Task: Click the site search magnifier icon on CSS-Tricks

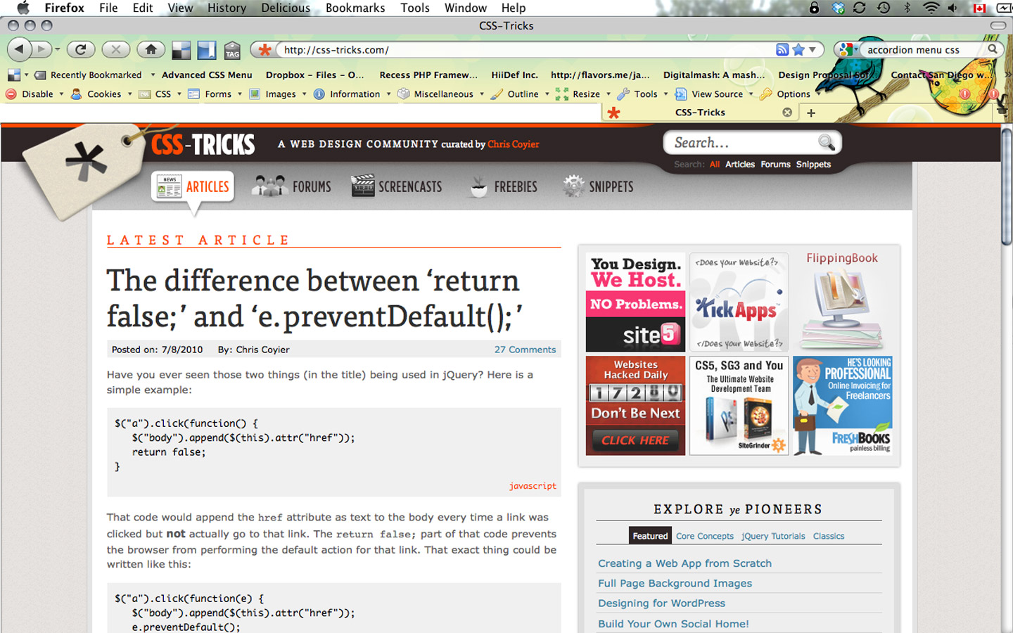Action: tap(827, 143)
